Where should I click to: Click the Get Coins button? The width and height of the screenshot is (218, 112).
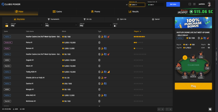(173, 4)
